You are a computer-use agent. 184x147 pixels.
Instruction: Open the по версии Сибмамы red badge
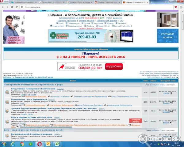(x=136, y=120)
